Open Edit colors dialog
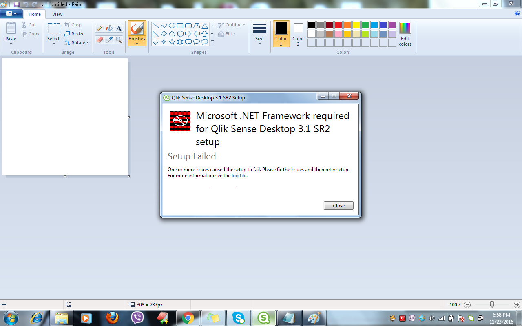The width and height of the screenshot is (522, 326). coord(405,33)
